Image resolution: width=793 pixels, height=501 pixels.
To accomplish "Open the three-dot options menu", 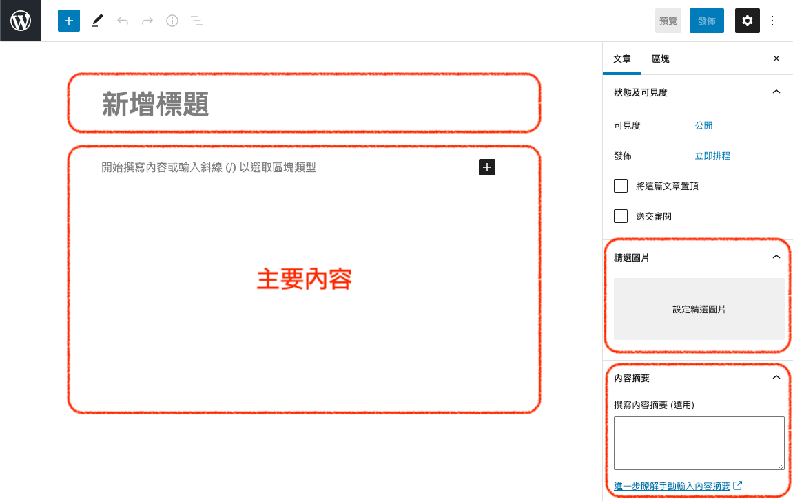I will (x=772, y=21).
